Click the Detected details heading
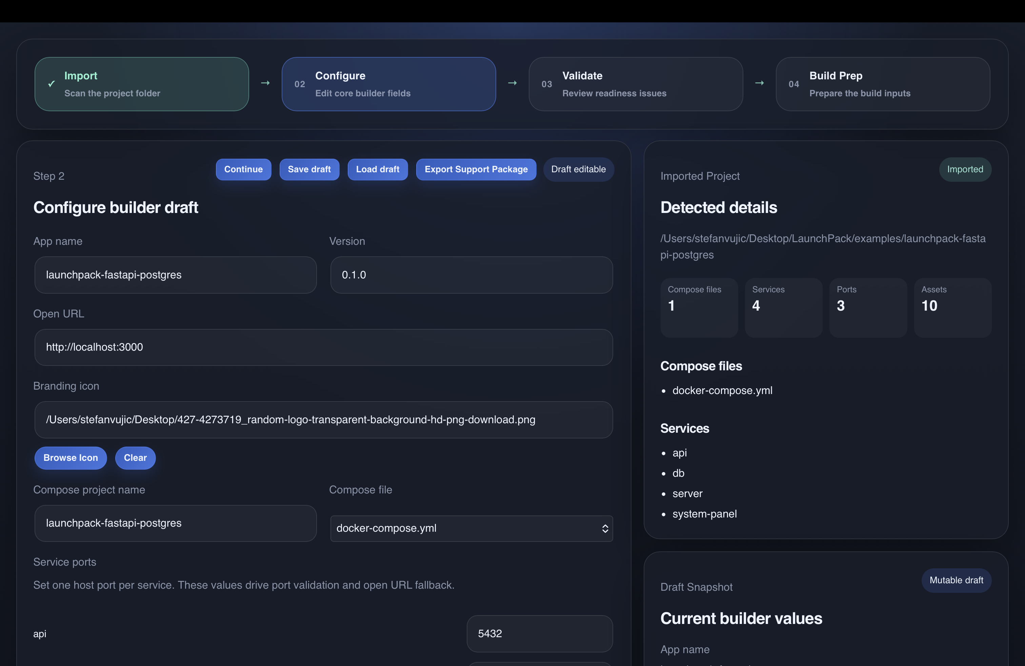The image size is (1025, 666). pyautogui.click(x=719, y=208)
